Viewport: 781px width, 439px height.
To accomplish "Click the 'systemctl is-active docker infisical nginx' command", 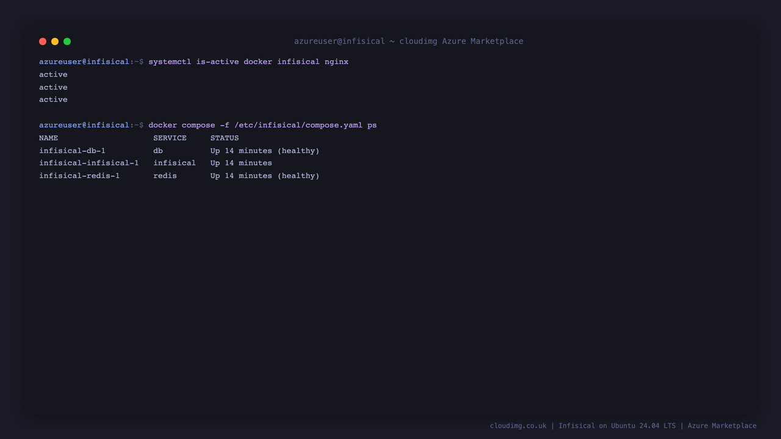I will click(248, 62).
